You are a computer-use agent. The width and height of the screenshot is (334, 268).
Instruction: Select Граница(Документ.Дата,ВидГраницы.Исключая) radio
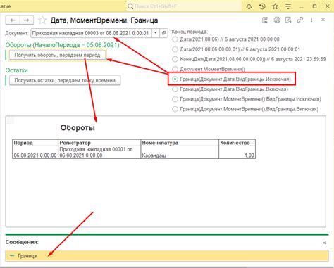click(175, 79)
